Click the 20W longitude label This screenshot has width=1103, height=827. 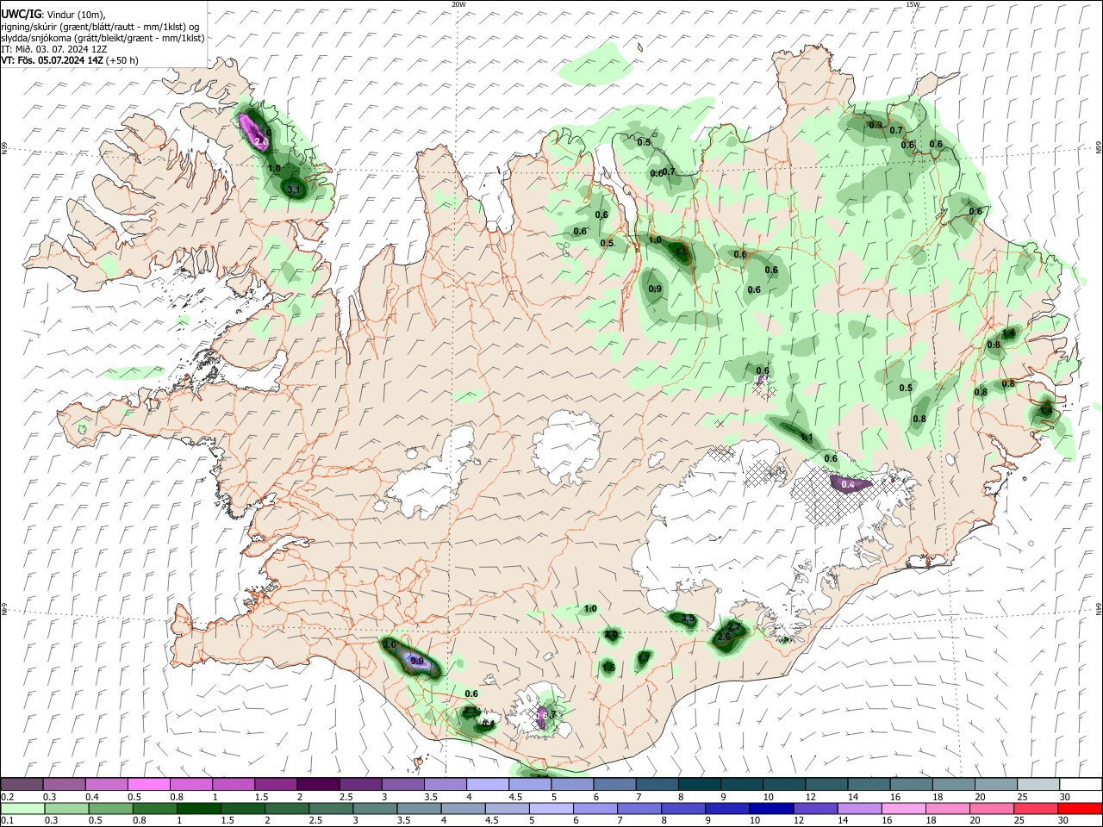tap(459, 4)
